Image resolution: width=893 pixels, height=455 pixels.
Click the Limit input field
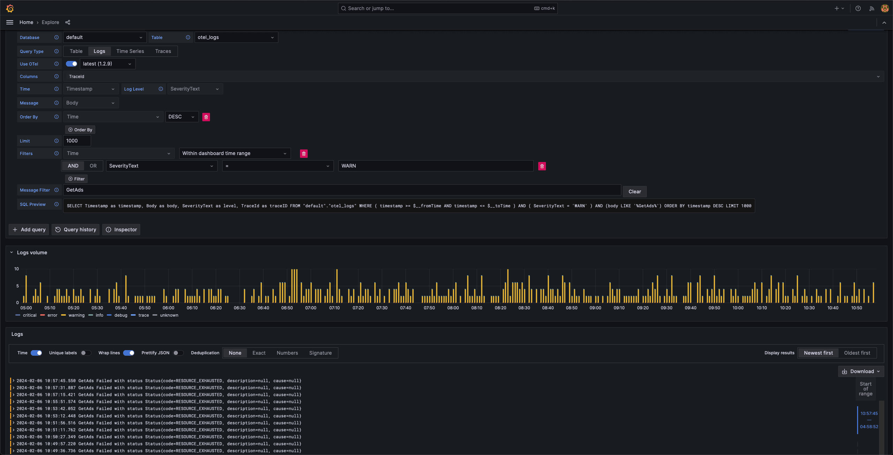77,141
